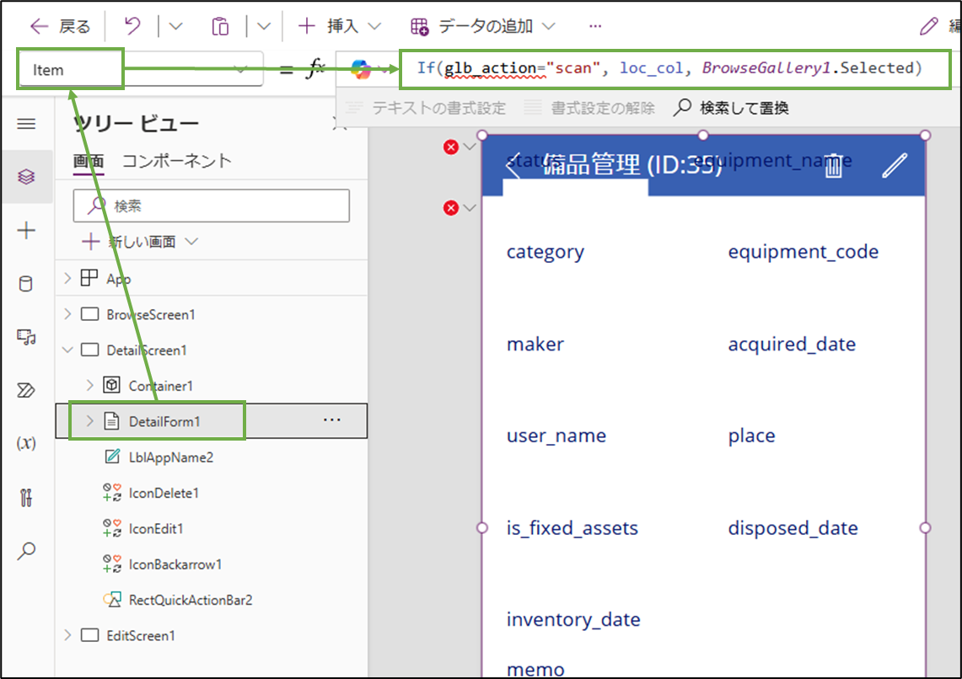This screenshot has height=679, width=962.
Task: Click the acquired_date field label
Action: 792,344
